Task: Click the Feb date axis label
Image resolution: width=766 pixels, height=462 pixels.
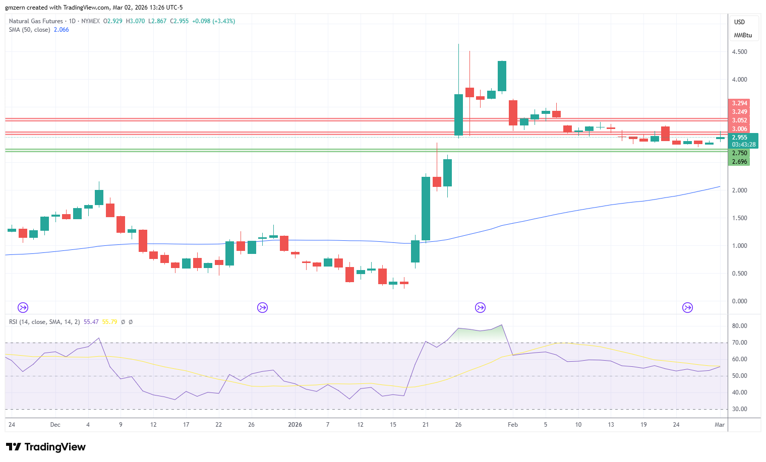Action: (513, 425)
